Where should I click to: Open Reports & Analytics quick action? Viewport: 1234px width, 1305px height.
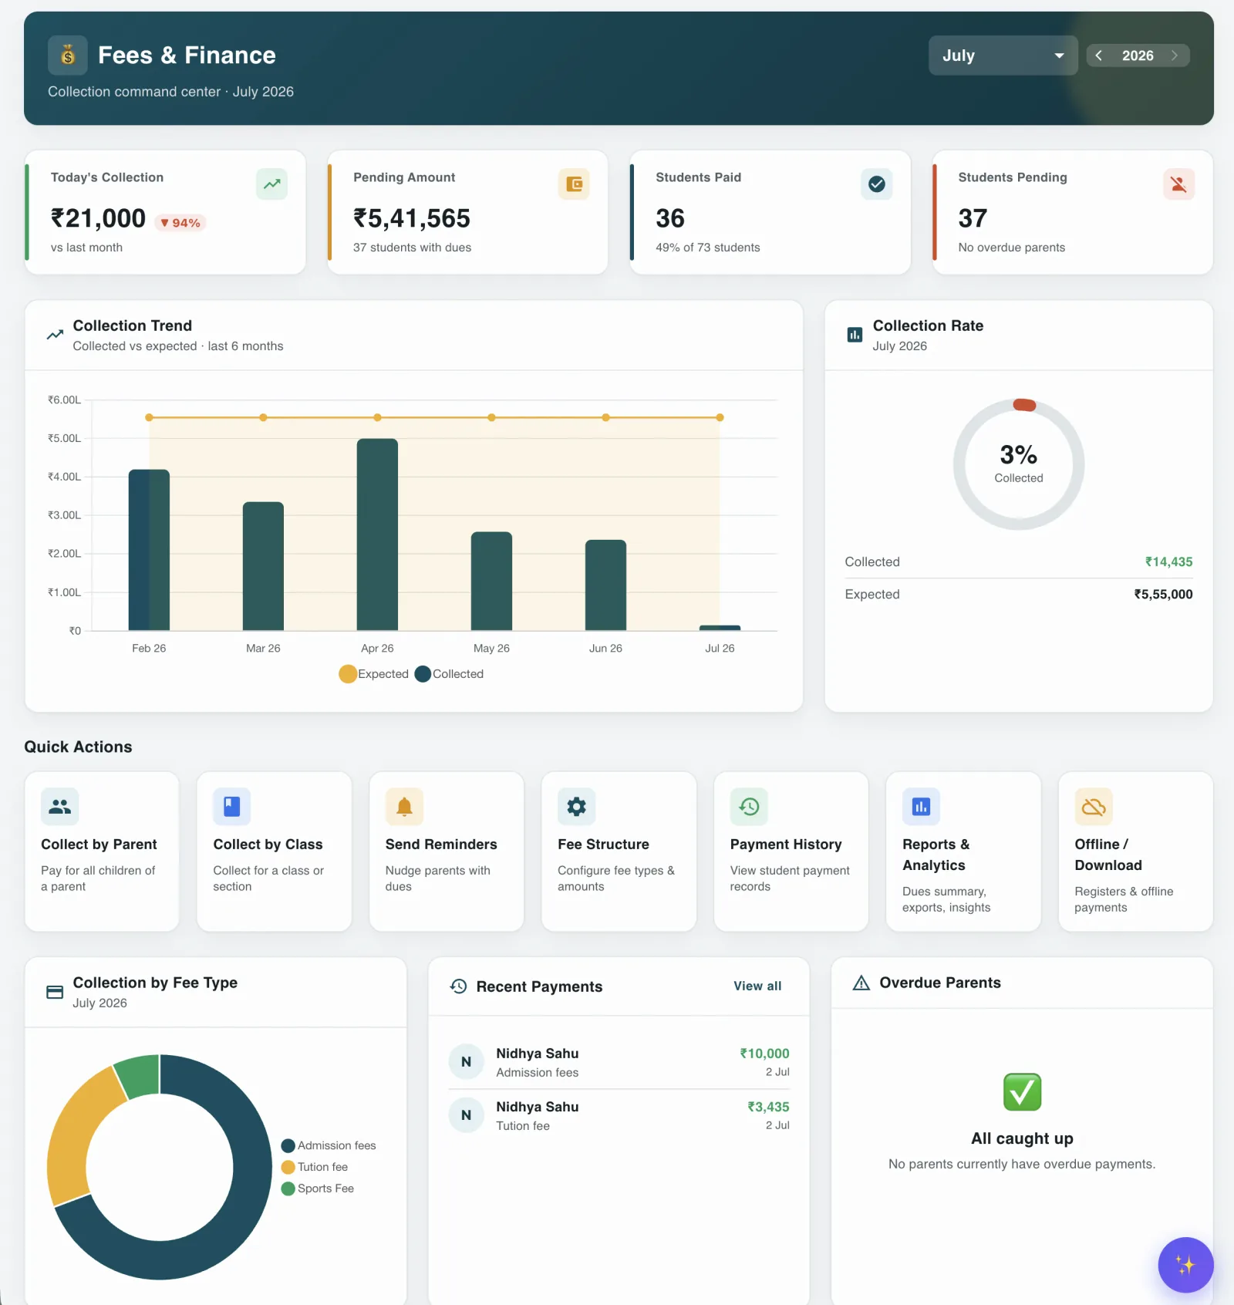coord(963,851)
